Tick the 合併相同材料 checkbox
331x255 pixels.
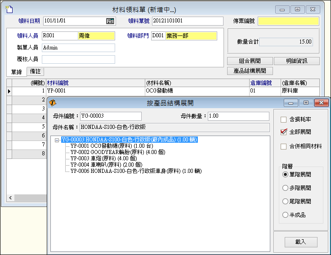[284, 146]
